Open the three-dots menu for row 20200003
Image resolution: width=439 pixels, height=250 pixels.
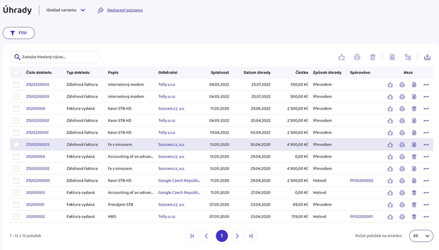click(426, 193)
